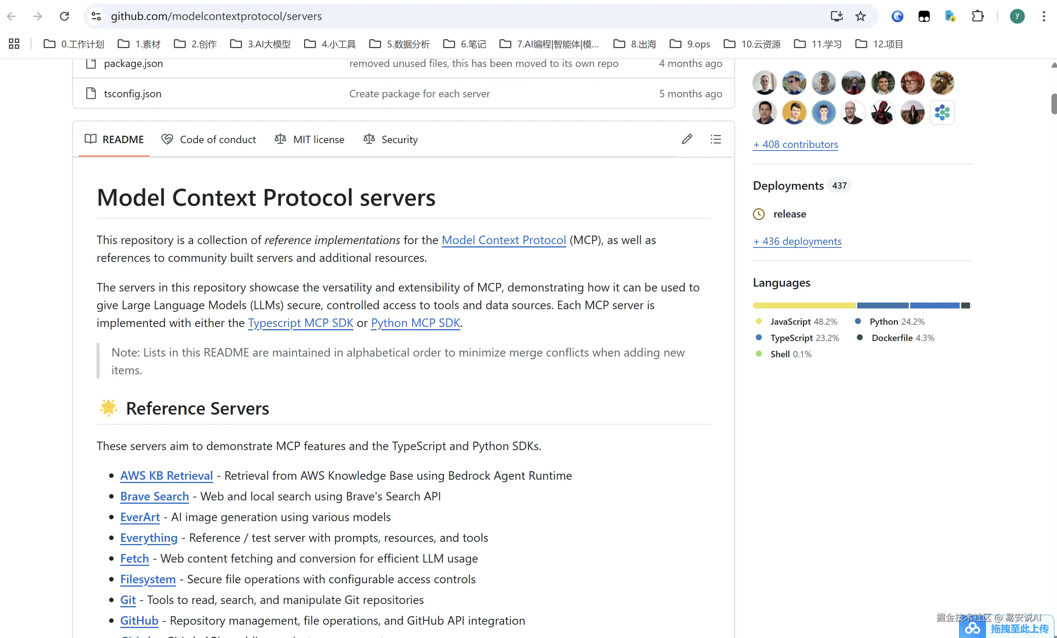The image size is (1057, 638).
Task: Bookmark this page with the star icon
Action: (861, 16)
